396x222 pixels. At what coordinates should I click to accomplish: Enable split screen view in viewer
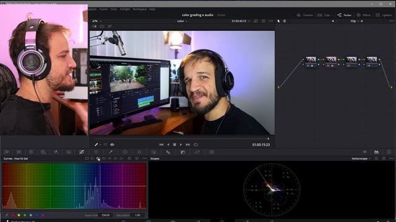[x=102, y=26]
